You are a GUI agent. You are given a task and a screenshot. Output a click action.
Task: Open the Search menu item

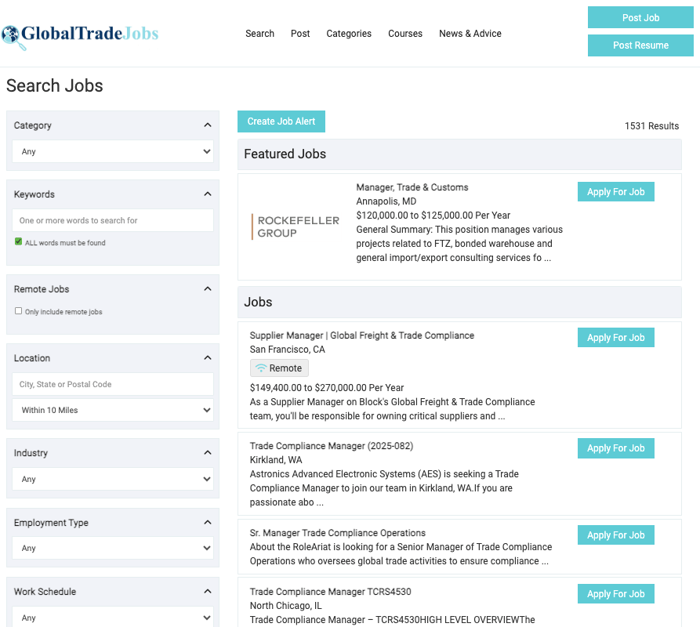point(259,34)
